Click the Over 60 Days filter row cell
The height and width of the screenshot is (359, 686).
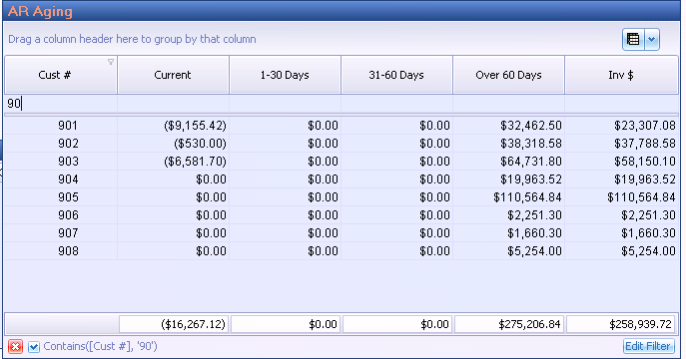(509, 104)
